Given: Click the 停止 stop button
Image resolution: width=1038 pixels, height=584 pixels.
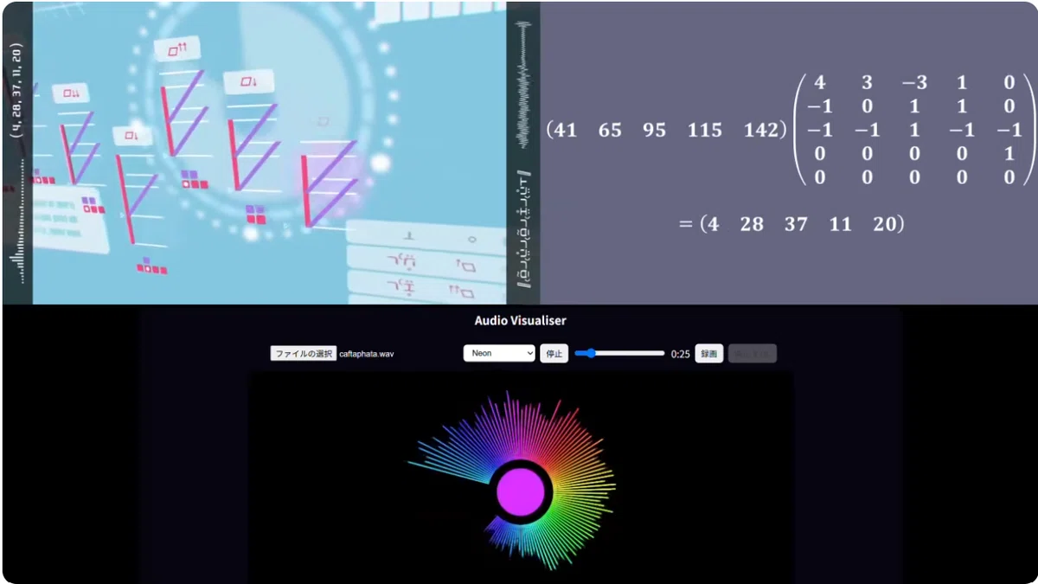Looking at the screenshot, I should pos(554,353).
